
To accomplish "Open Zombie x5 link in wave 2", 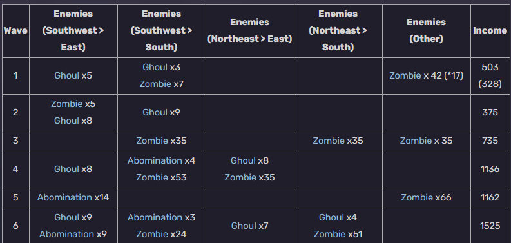I will click(x=66, y=104).
